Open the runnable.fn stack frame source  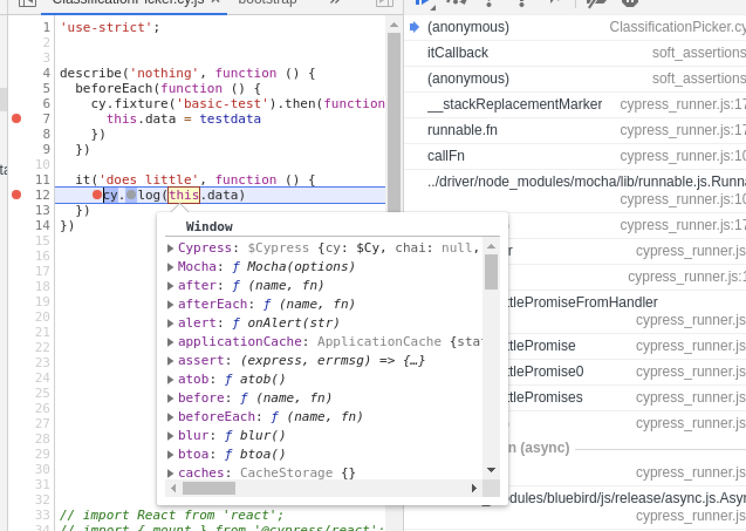(463, 130)
